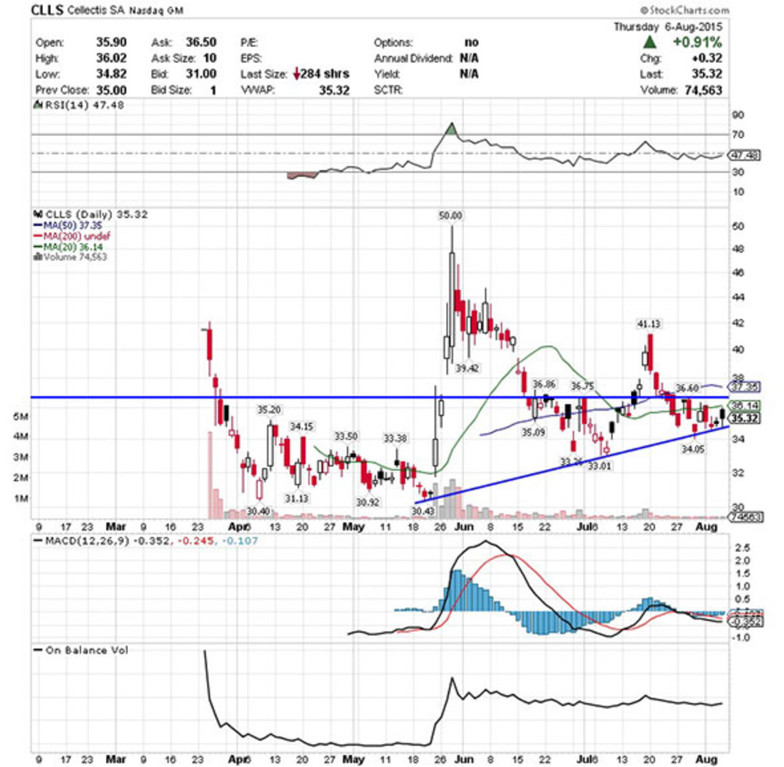Image resolution: width=784 pixels, height=767 pixels.
Task: Click the Options value 'no'
Action: [x=472, y=42]
